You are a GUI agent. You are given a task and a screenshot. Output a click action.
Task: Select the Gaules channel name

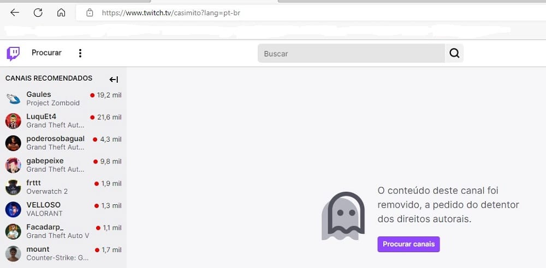(x=39, y=95)
